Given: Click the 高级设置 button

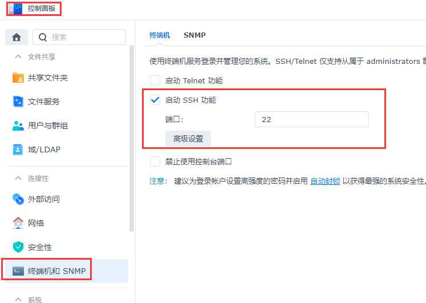Looking at the screenshot, I should point(188,139).
